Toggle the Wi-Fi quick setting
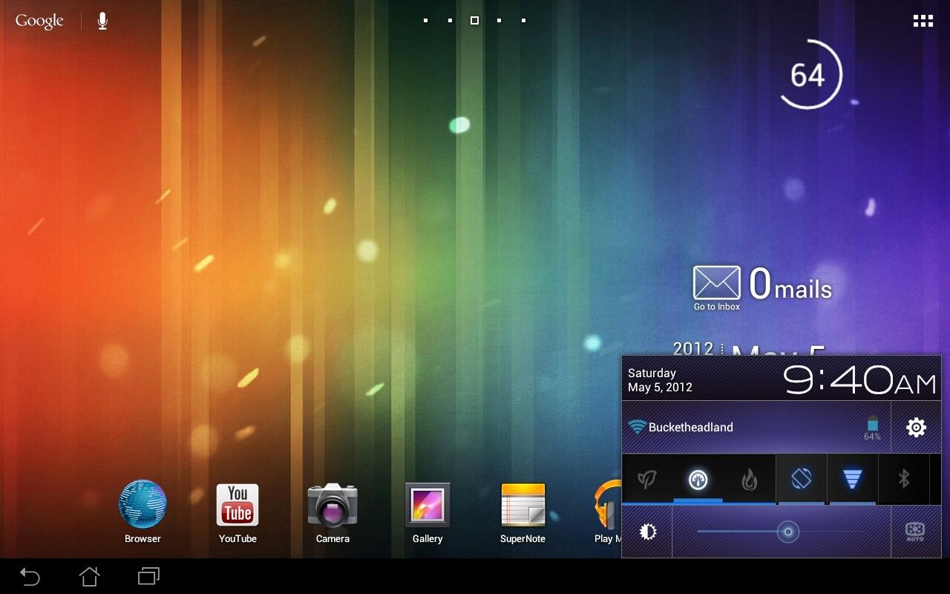The width and height of the screenshot is (950, 594). click(x=852, y=479)
